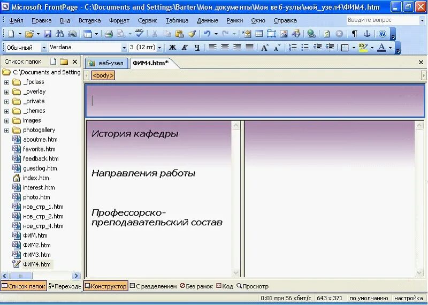This screenshot has height=305, width=428.
Task: Click the Insert Hyperlink globe icon
Action: tap(311, 34)
